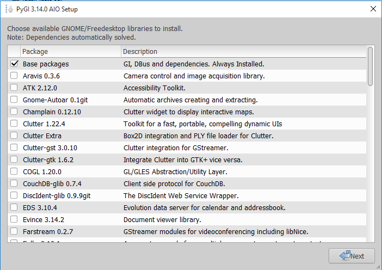Select the 'COGL 1.20.0' package name
This screenshot has height=270, width=382.
tap(42, 172)
